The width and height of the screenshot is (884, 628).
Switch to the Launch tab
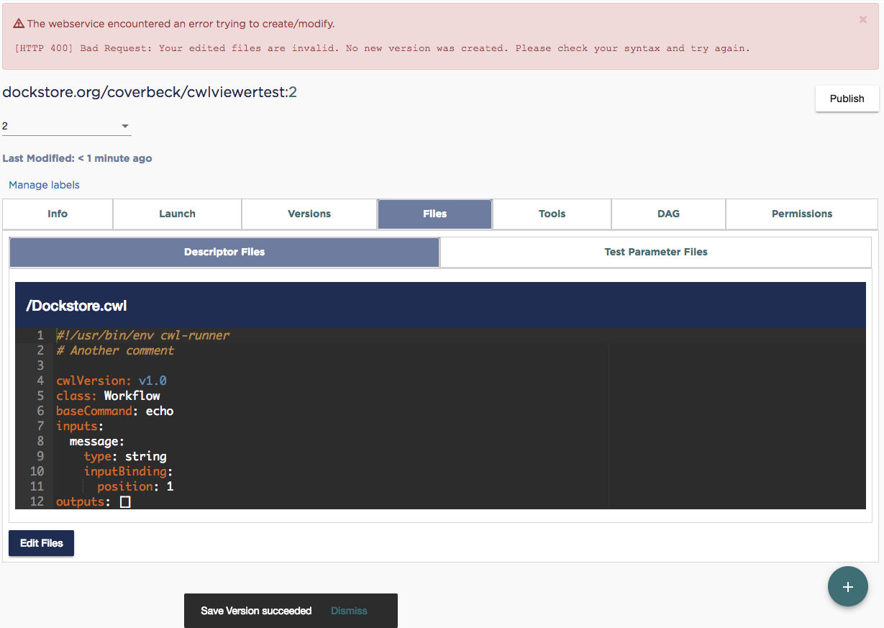(x=177, y=214)
